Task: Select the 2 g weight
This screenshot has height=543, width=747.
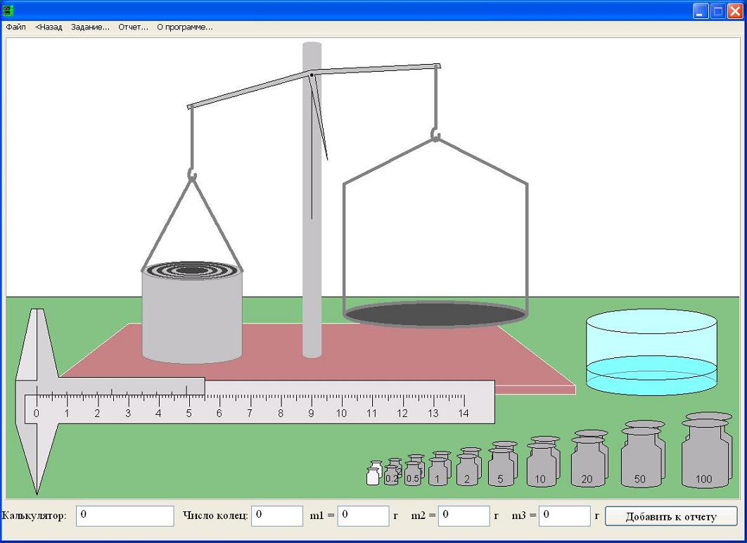Action: [x=466, y=471]
